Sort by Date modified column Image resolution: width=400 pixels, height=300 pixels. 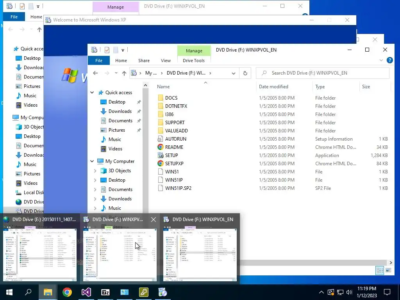click(273, 87)
